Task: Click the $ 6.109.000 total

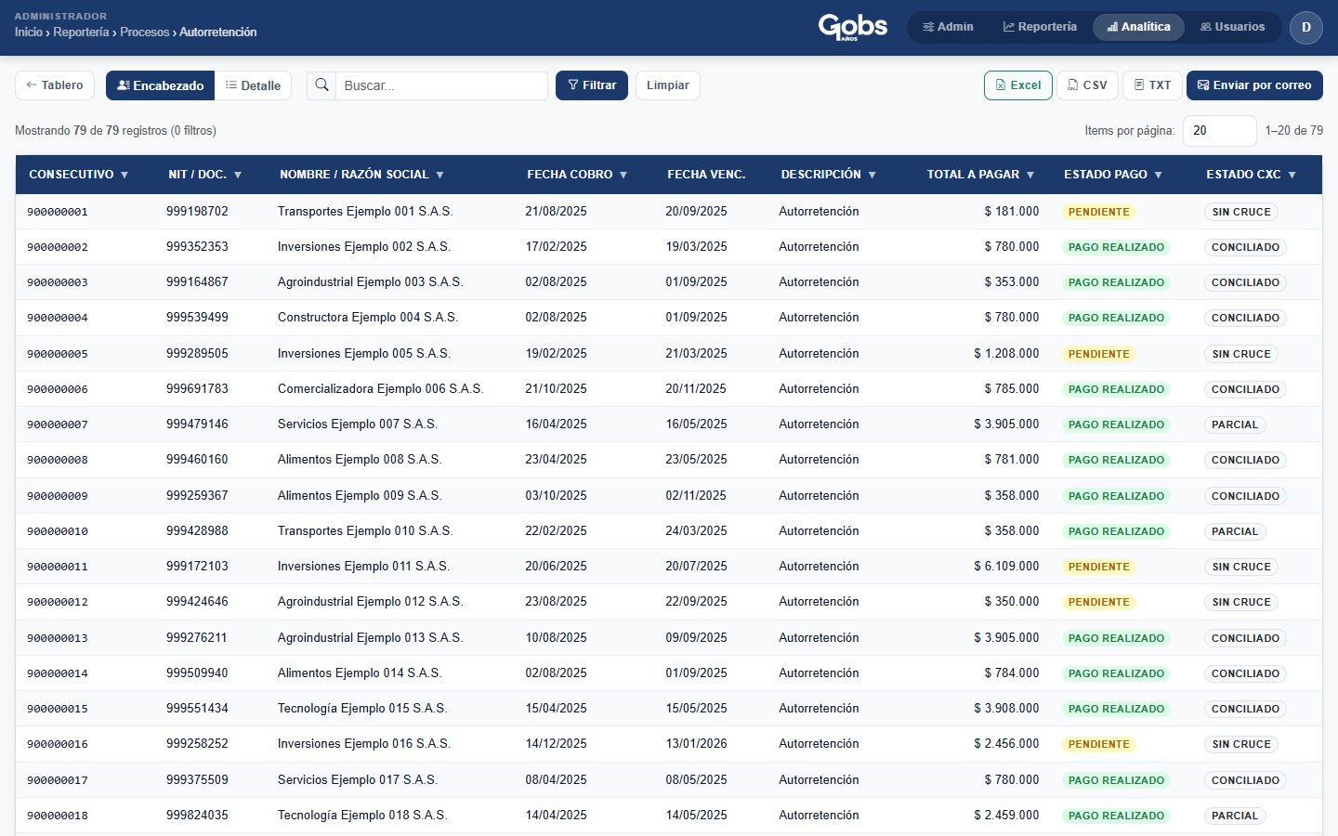Action: [1006, 567]
